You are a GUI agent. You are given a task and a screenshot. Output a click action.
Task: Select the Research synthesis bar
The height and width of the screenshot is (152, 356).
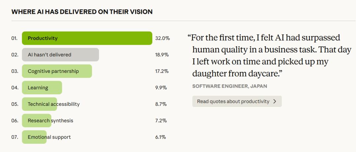pyautogui.click(x=37, y=121)
